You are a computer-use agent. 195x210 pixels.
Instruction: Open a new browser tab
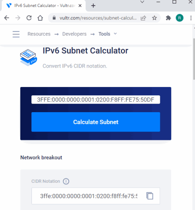click(x=93, y=6)
